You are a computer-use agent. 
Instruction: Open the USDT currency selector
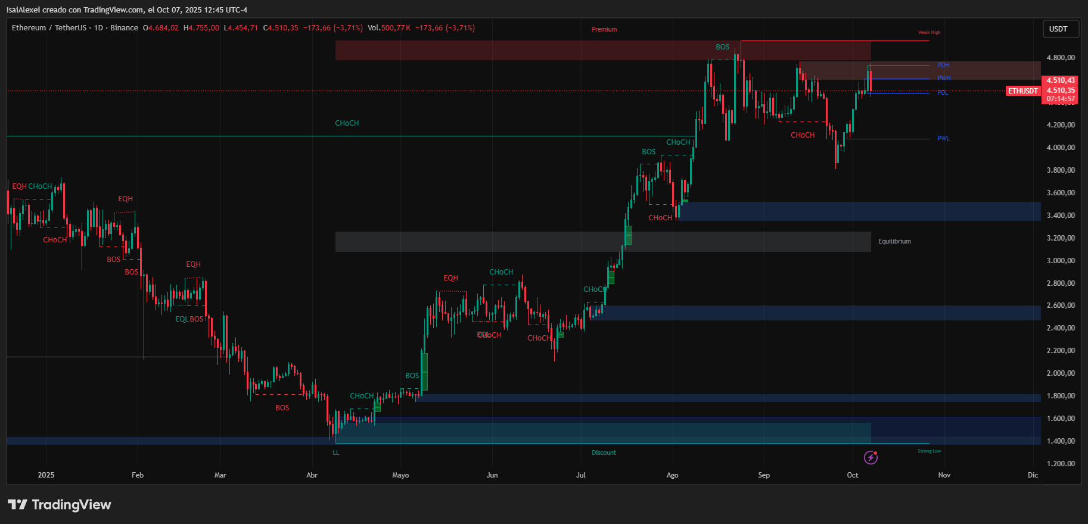click(x=1058, y=29)
